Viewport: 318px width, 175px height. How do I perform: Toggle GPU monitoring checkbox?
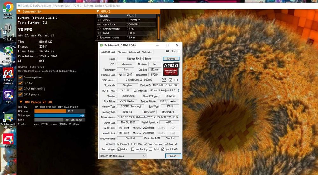click(x=20, y=89)
